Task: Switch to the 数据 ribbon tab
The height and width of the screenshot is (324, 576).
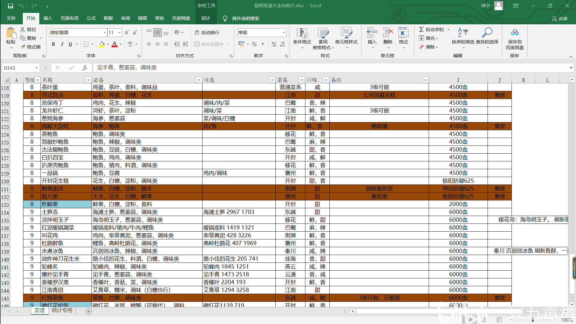Action: coord(108,18)
